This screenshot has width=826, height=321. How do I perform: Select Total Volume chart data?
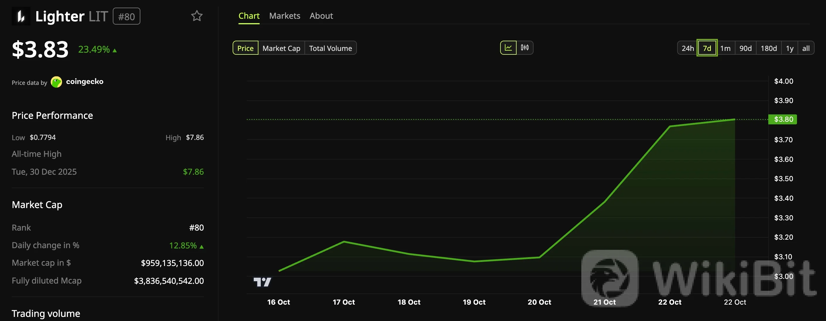click(330, 48)
